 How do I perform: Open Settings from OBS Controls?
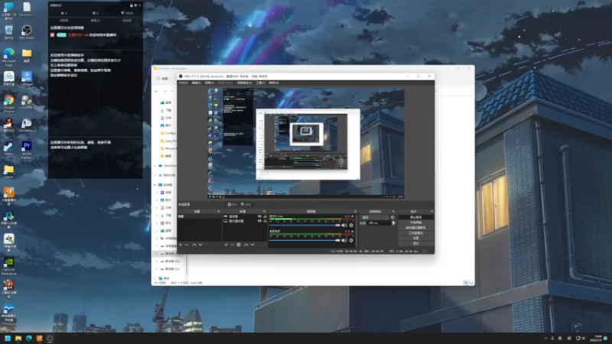(415, 238)
